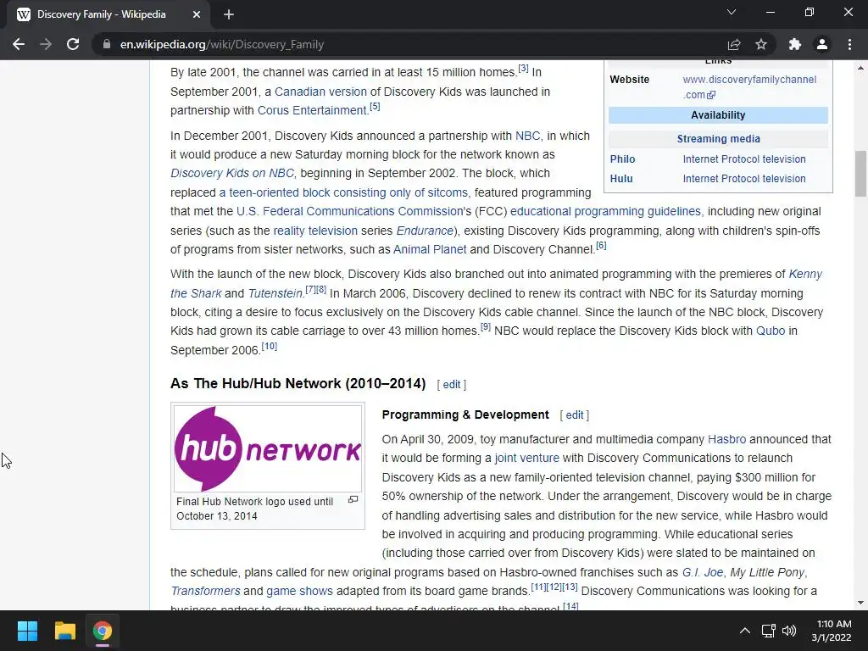Open Windows Start menu
Image resolution: width=868 pixels, height=651 pixels.
[27, 631]
